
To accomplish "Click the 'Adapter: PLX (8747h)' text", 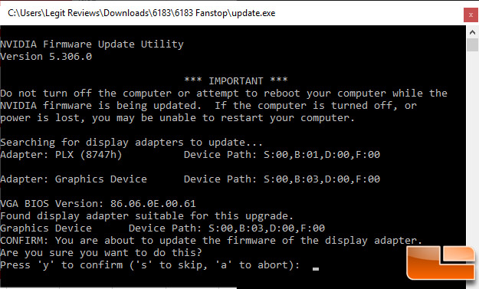I will (61, 155).
